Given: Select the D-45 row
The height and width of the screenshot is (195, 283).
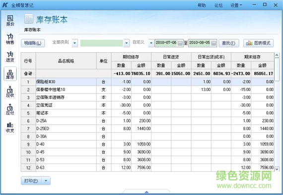Looking at the screenshot, I should (147, 152).
